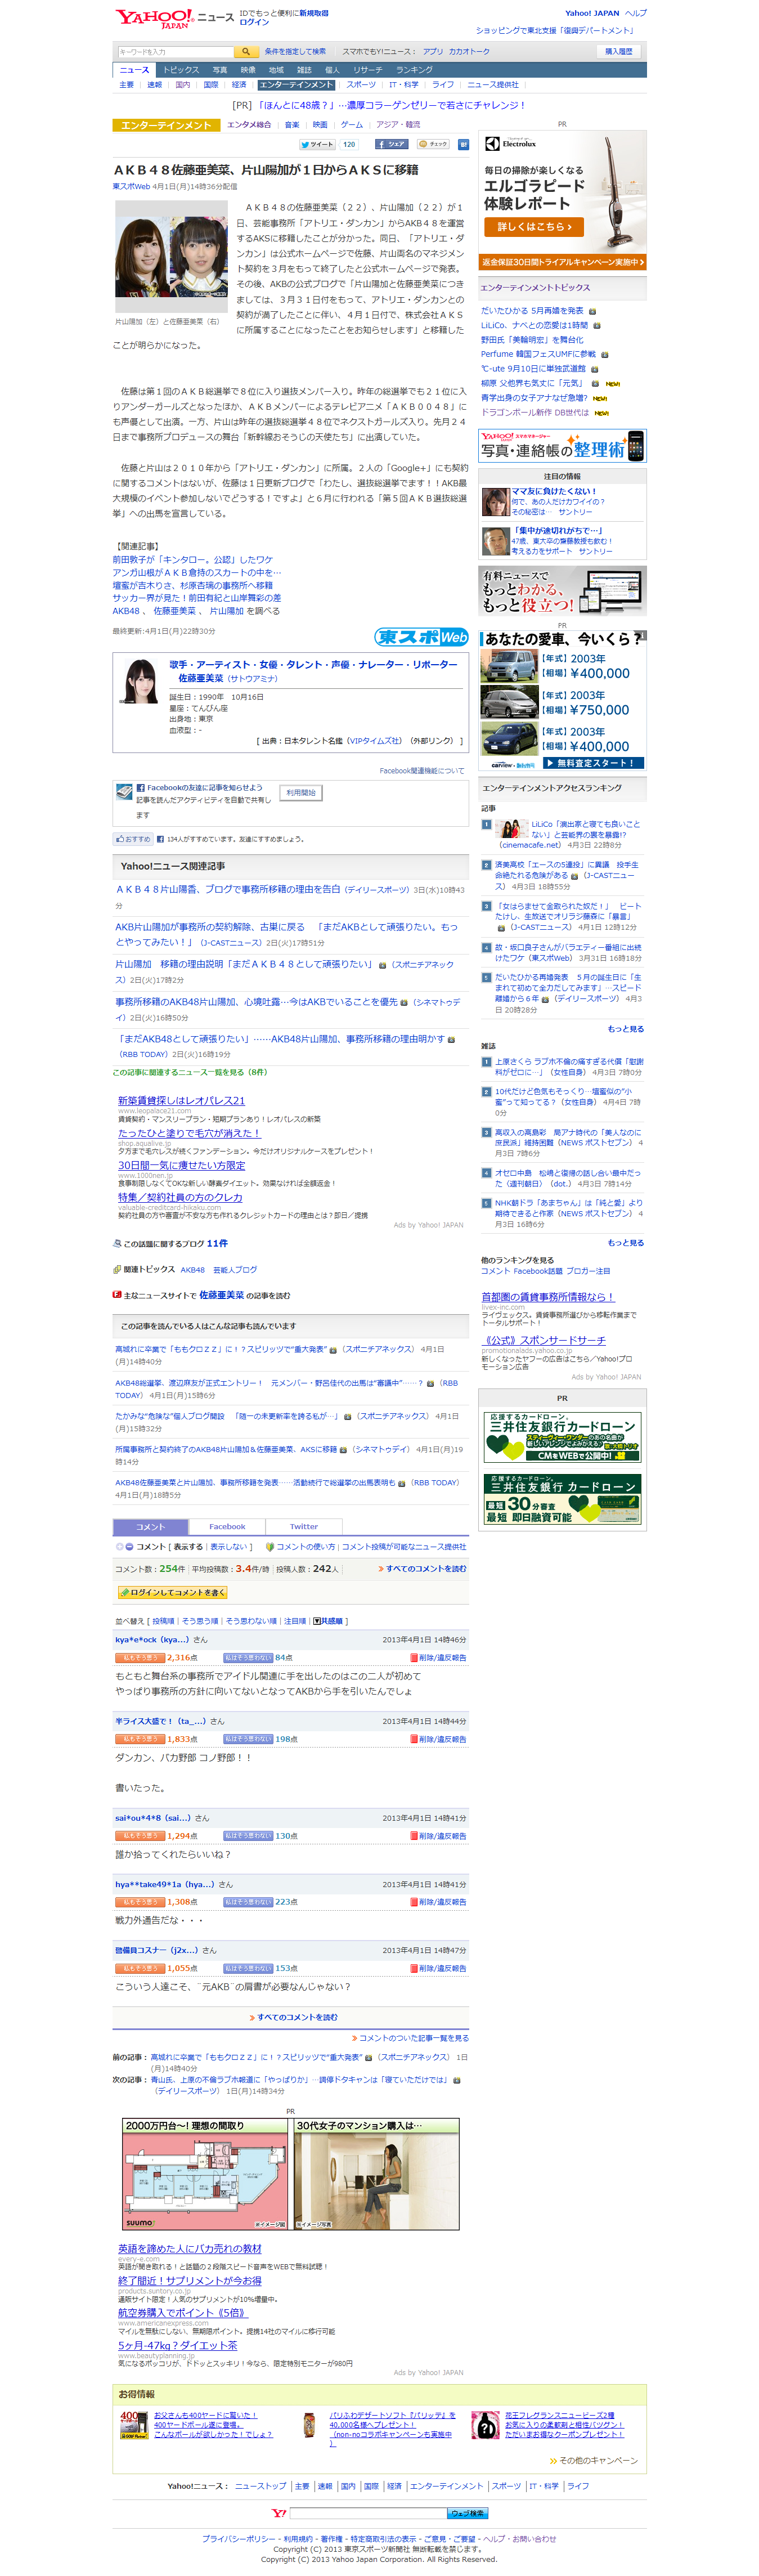Image resolution: width=759 pixels, height=2576 pixels.
Task: Click 私もそう思う on kya*e*ock comment
Action: (x=140, y=1657)
